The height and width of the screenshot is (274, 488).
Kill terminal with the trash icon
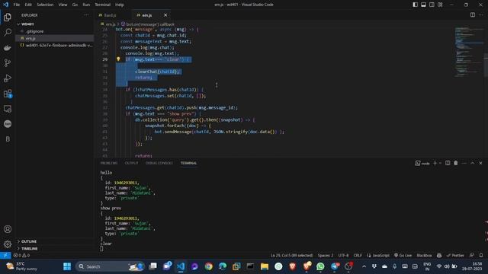coord(456,163)
